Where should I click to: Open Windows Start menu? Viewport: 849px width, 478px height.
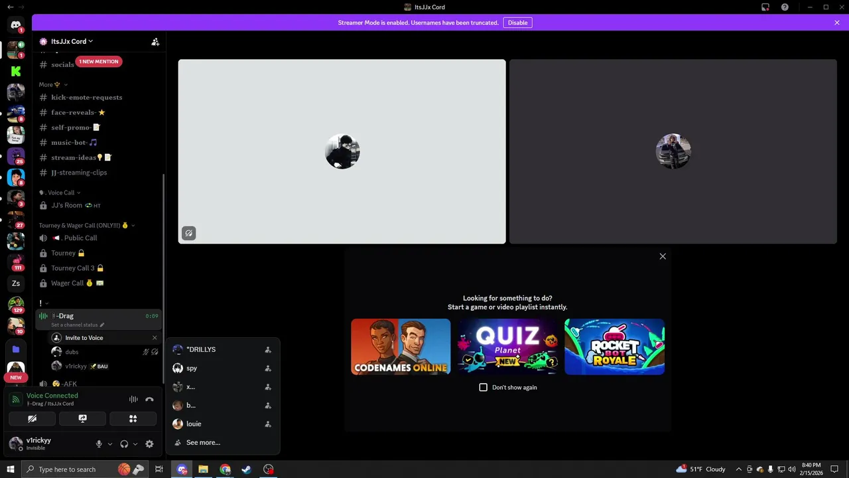[x=10, y=469]
